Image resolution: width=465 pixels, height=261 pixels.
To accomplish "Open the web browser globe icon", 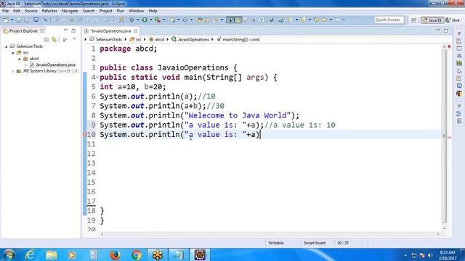I will [x=271, y=20].
